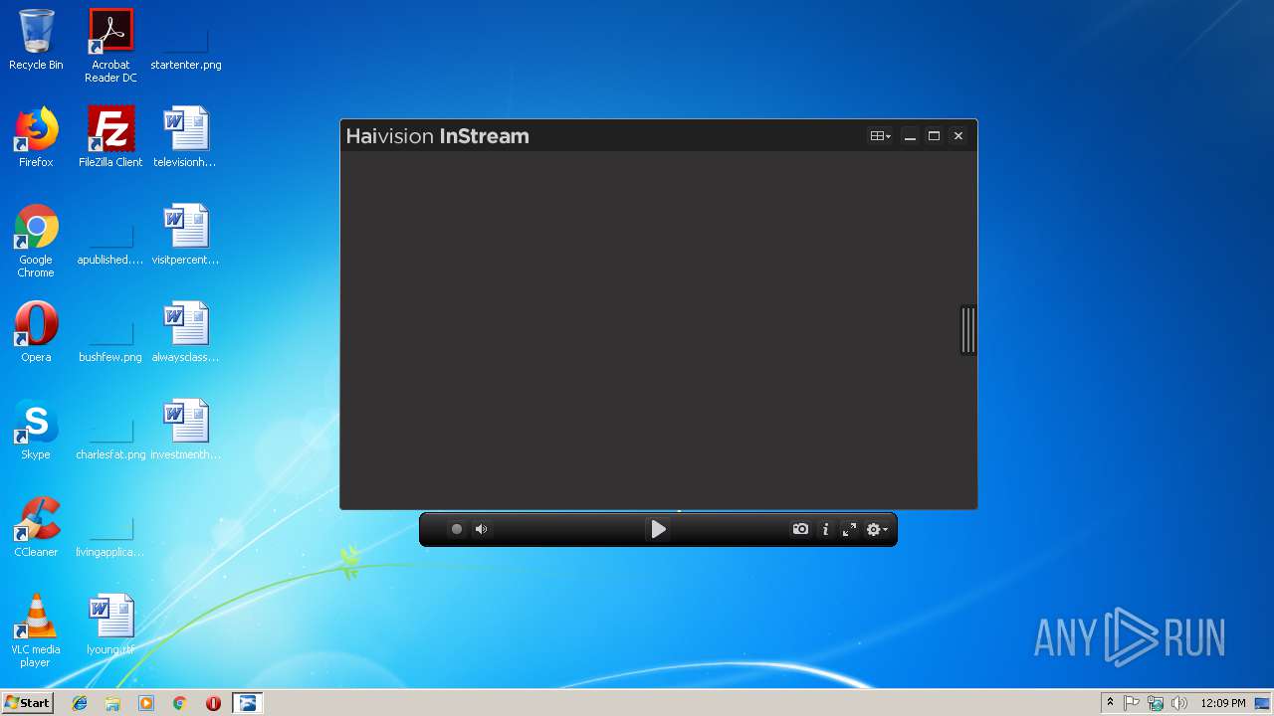Select the Opera desktop shortcut
Image resolution: width=1274 pixels, height=716 pixels.
click(x=36, y=332)
